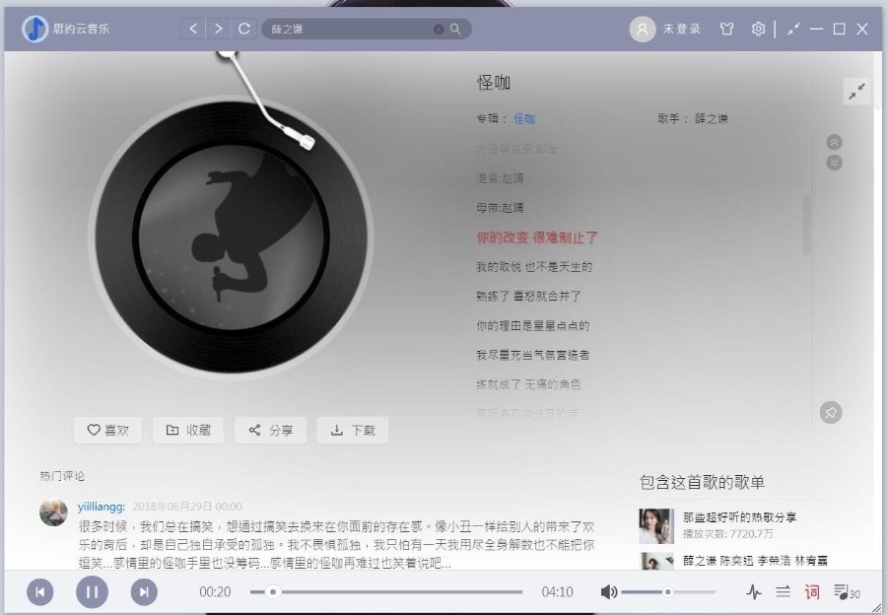
Task: Click lyric line 你的改变 很难制止了
Action: 537,238
